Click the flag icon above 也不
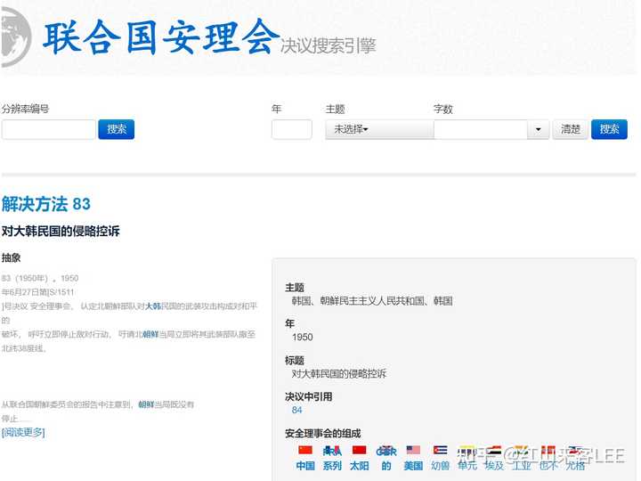This screenshot has height=481, width=641. coord(548,450)
